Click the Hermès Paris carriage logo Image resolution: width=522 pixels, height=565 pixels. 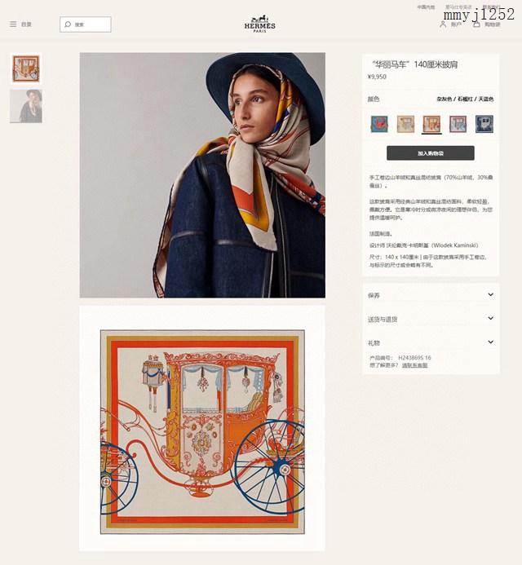point(259,24)
